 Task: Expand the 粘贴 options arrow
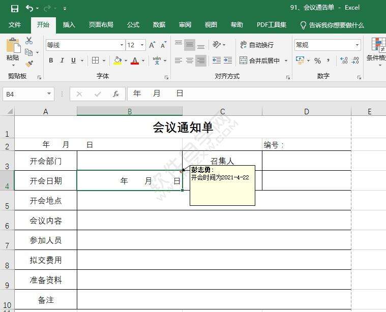click(x=13, y=66)
